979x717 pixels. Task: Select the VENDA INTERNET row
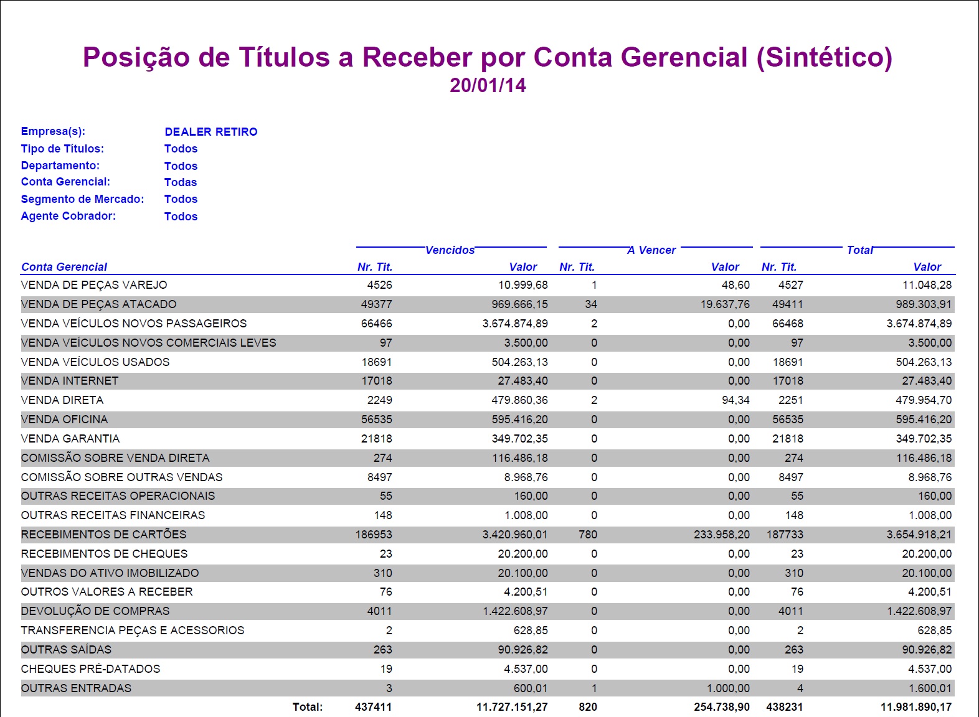click(x=488, y=381)
